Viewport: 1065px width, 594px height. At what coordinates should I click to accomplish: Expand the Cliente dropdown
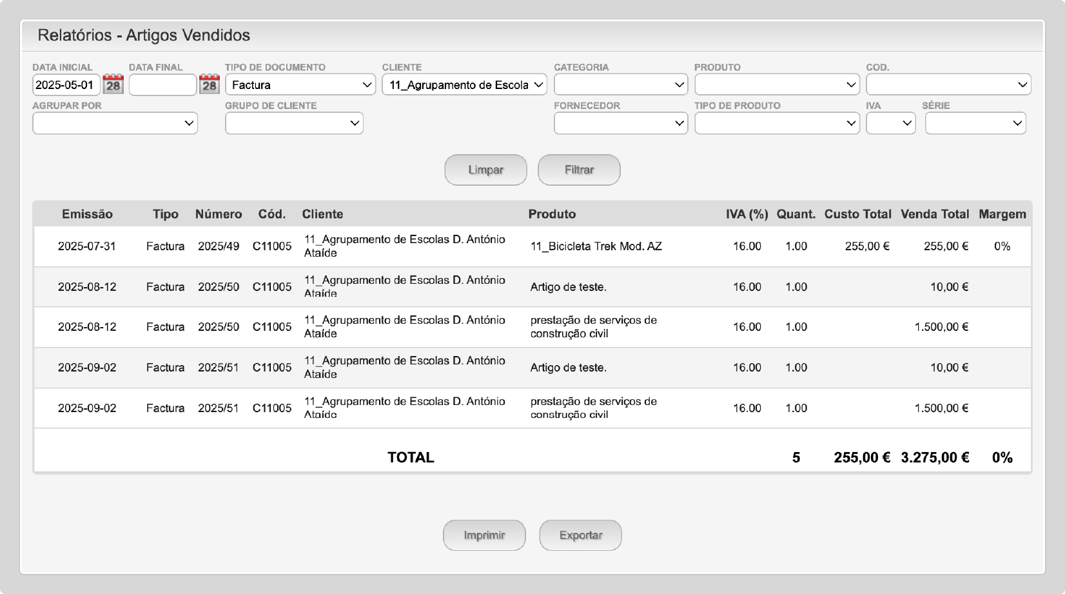tap(464, 84)
